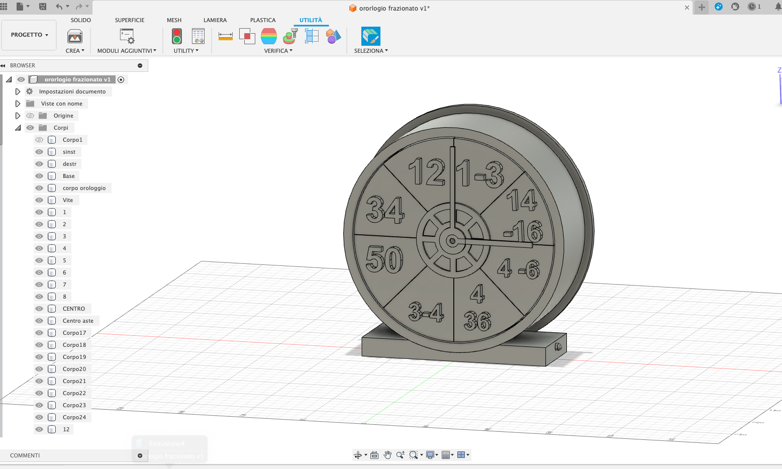
Task: Open the PROGETTO workspace dropdown
Action: tap(29, 35)
